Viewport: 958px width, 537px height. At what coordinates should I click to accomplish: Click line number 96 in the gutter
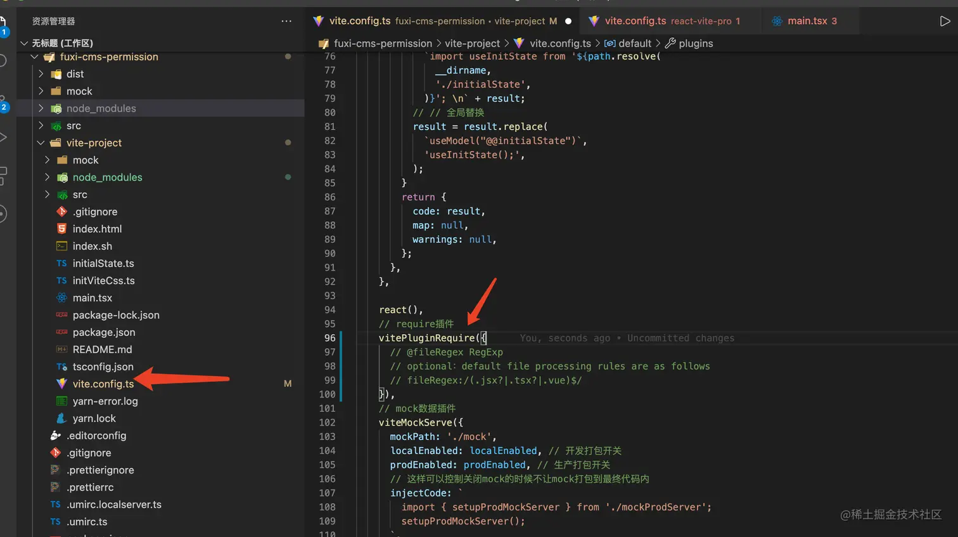point(329,338)
